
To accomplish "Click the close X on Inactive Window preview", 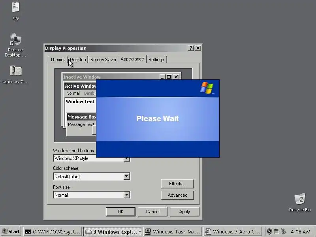I will (176, 77).
